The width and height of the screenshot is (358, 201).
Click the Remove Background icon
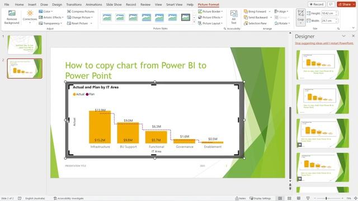tap(12, 13)
